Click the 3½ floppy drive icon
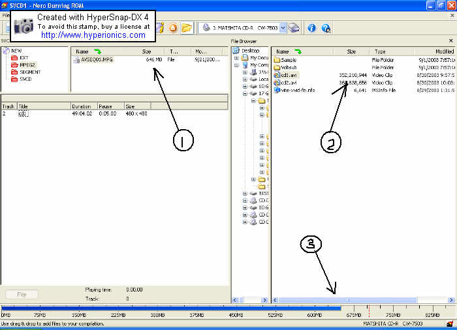 [x=253, y=72]
